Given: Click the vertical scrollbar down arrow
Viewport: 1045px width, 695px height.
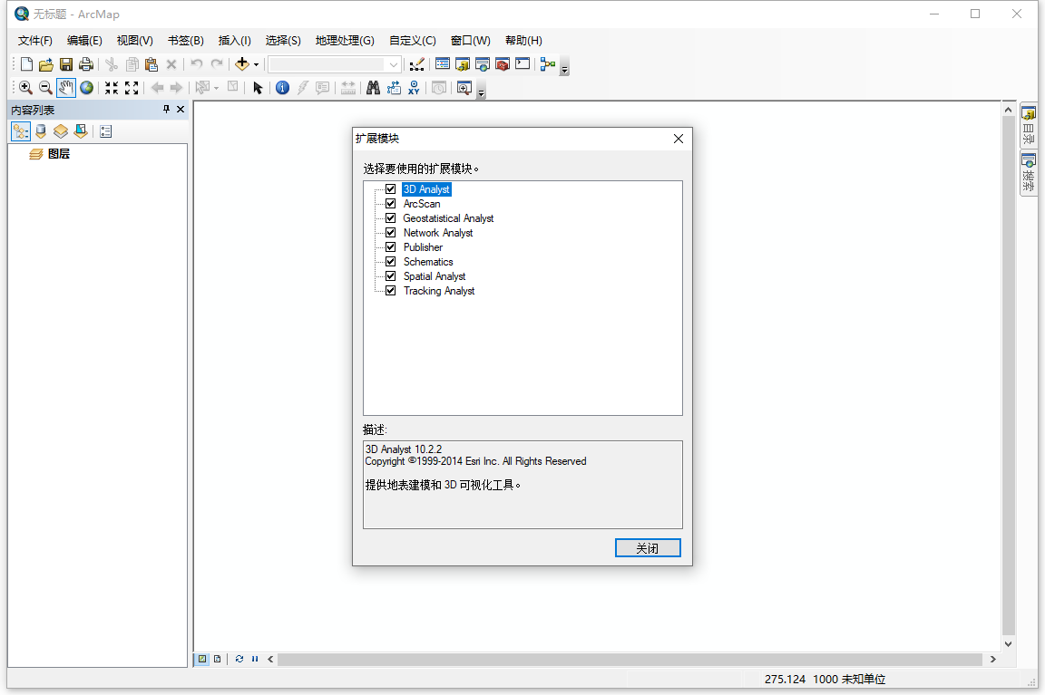Looking at the screenshot, I should (x=1009, y=643).
